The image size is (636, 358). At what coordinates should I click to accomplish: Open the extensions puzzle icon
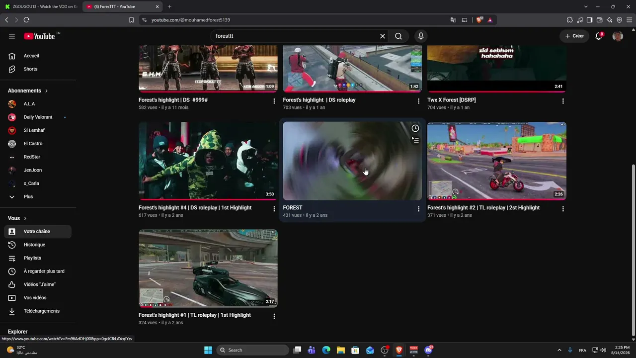click(x=570, y=20)
